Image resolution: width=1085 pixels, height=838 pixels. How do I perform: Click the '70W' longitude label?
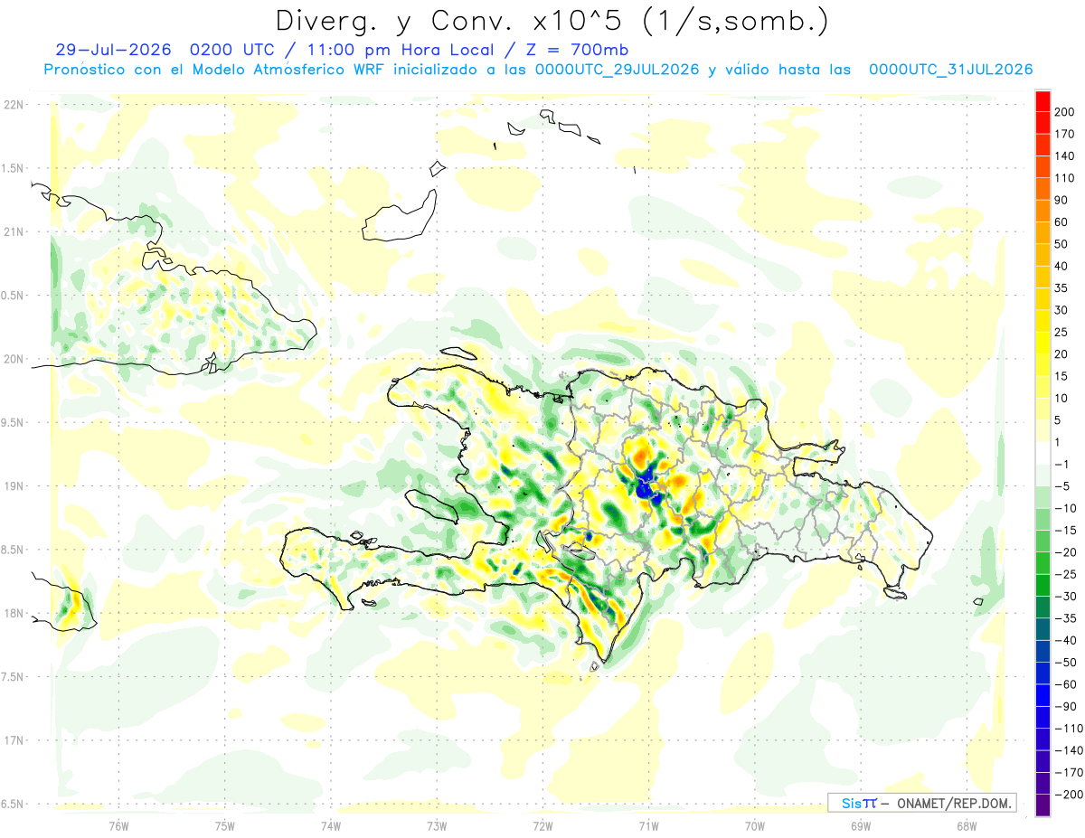click(x=754, y=825)
